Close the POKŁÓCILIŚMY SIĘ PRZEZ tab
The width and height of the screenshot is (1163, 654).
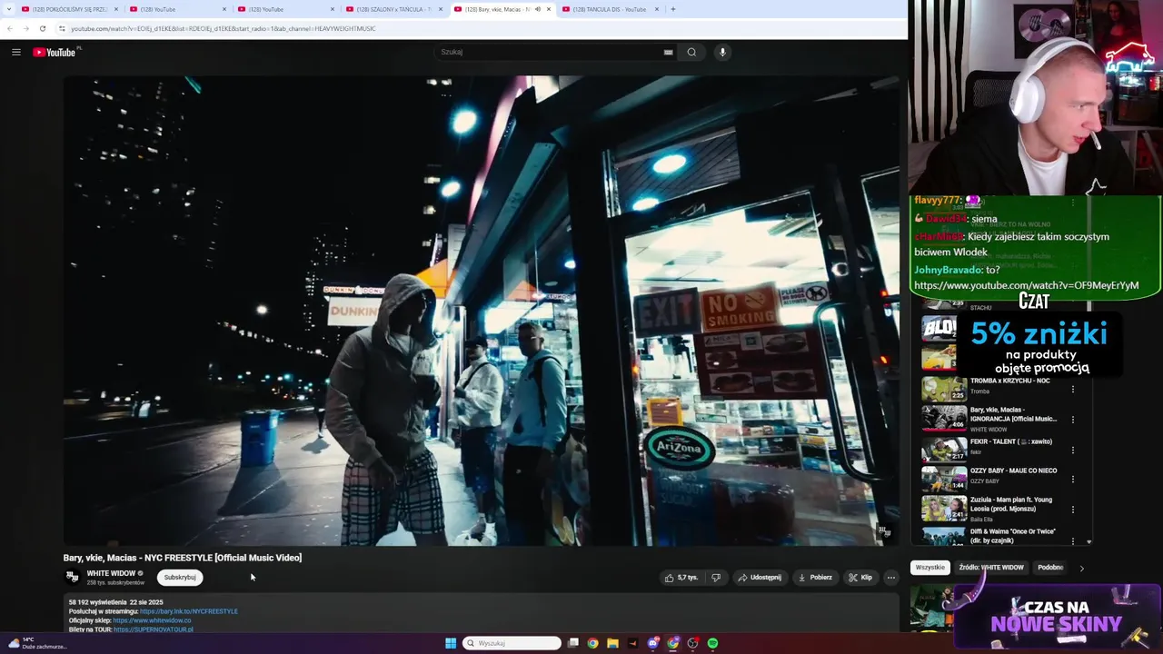pyautogui.click(x=115, y=9)
